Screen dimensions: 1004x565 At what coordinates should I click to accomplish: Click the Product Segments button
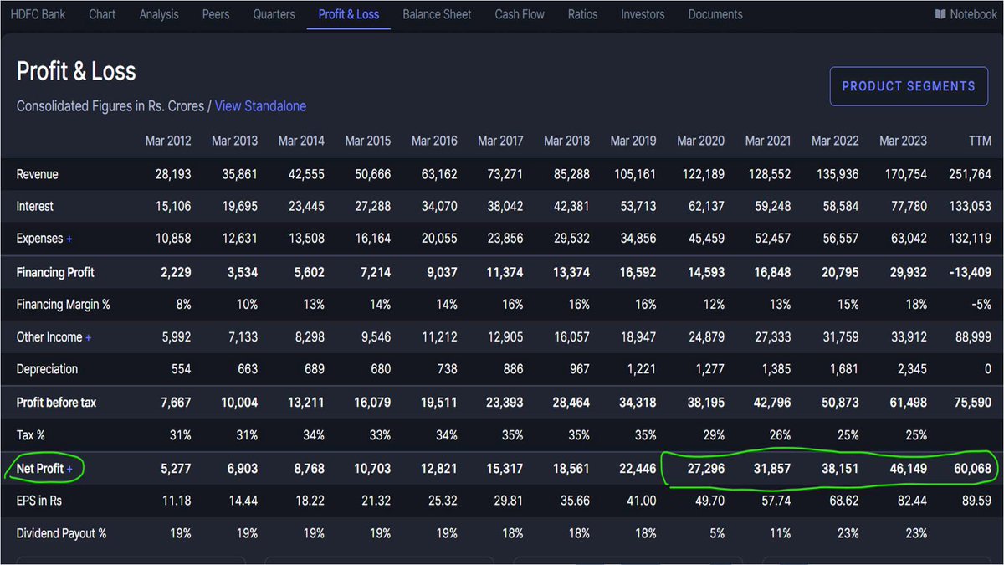pos(909,86)
